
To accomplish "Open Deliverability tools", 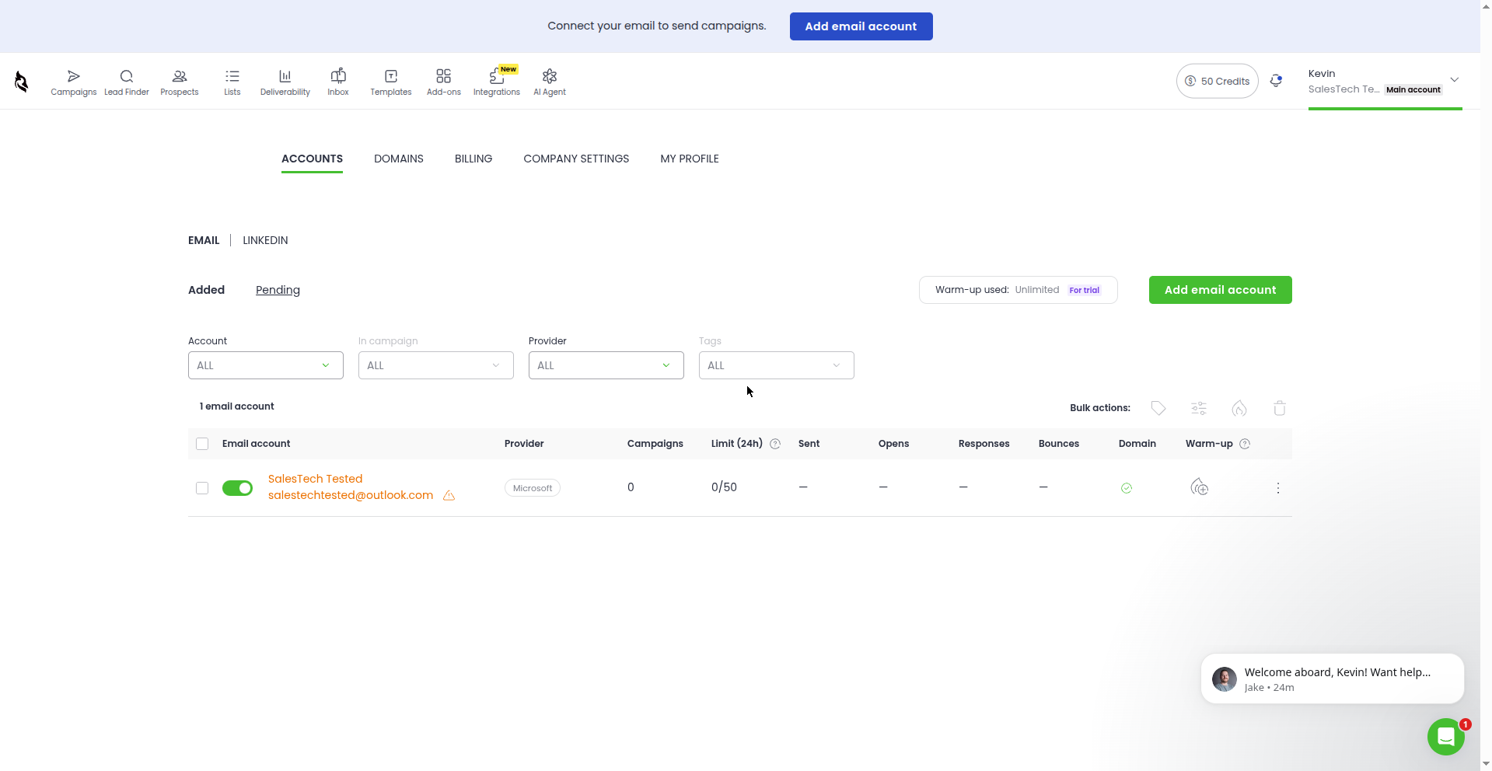I will (x=285, y=82).
